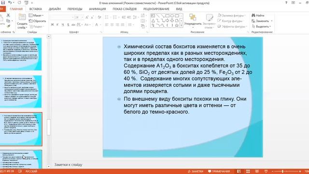Start slideshow icon in status bar
309x174 pixels.
pos(266,171)
